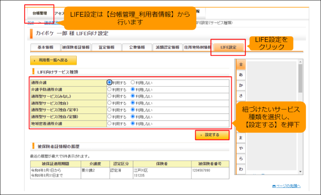Filter user list by 全 index
Image resolution: width=321 pixels, height=195 pixels.
pos(241,65)
